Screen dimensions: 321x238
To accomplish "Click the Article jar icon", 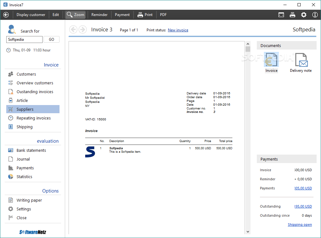I will pos(11,100).
